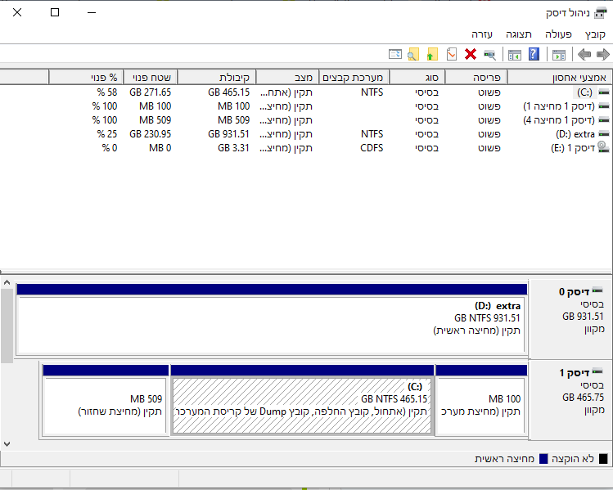Toggle show/hide action pane icon
Screen dimensions: 613x490
point(515,55)
